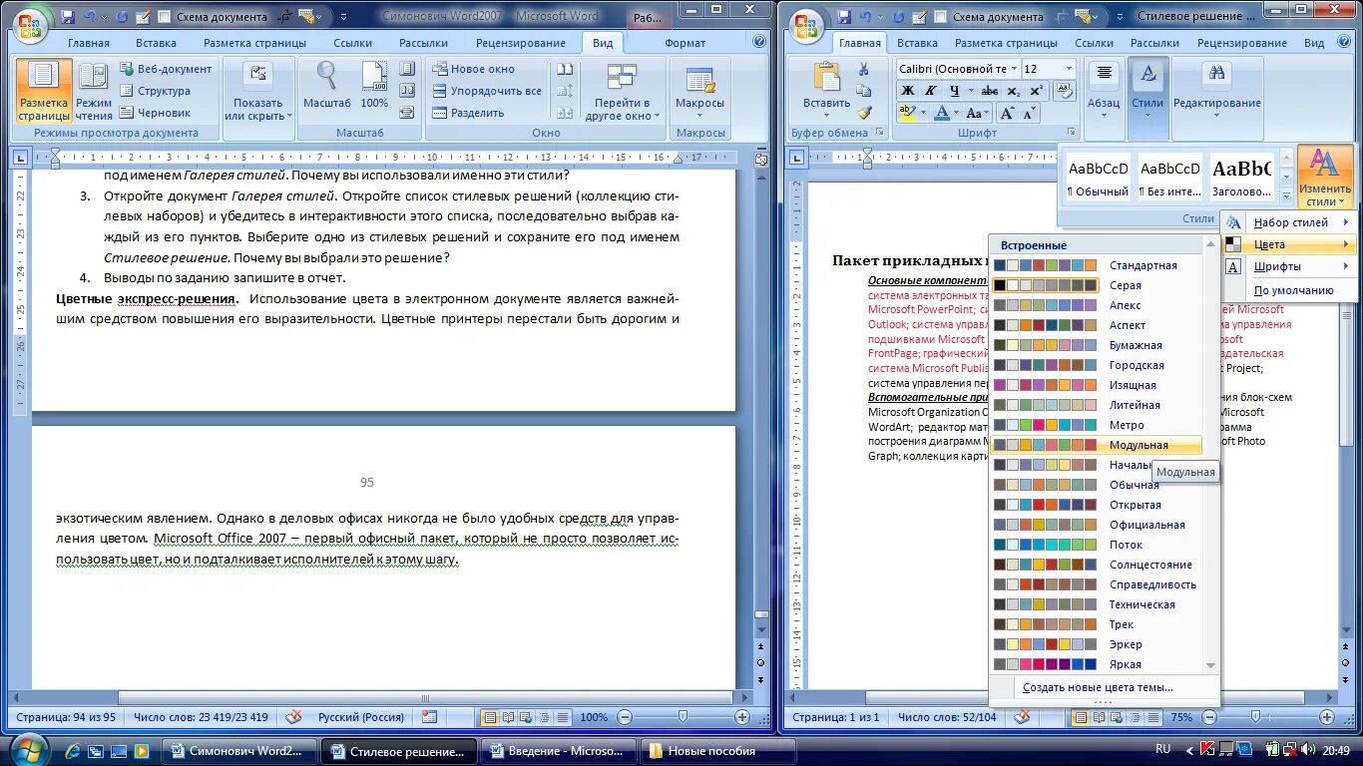This screenshot has height=766, width=1363.
Task: Apply Bold (Ж) formatting
Action: click(907, 91)
